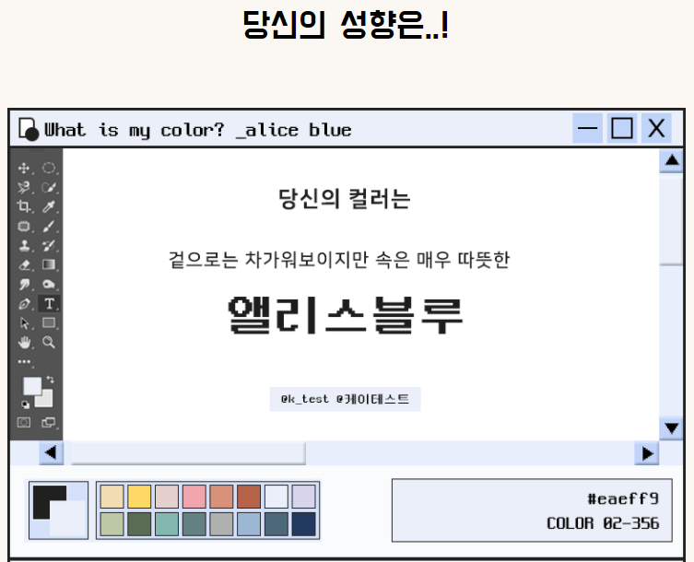Screen dimensions: 694x562
Task: Select the Crop tool
Action: 24,206
